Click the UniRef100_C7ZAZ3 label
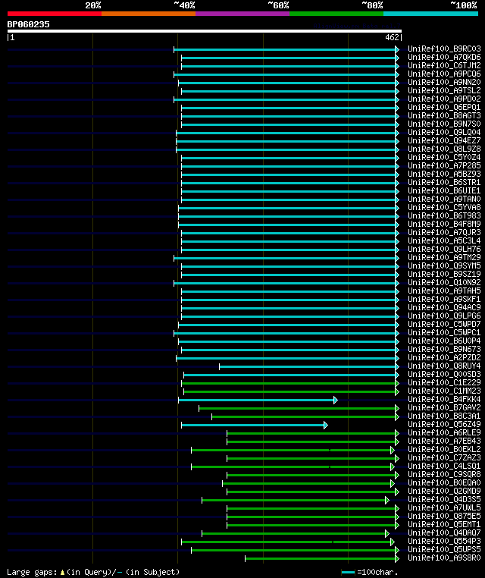 [x=444, y=458]
